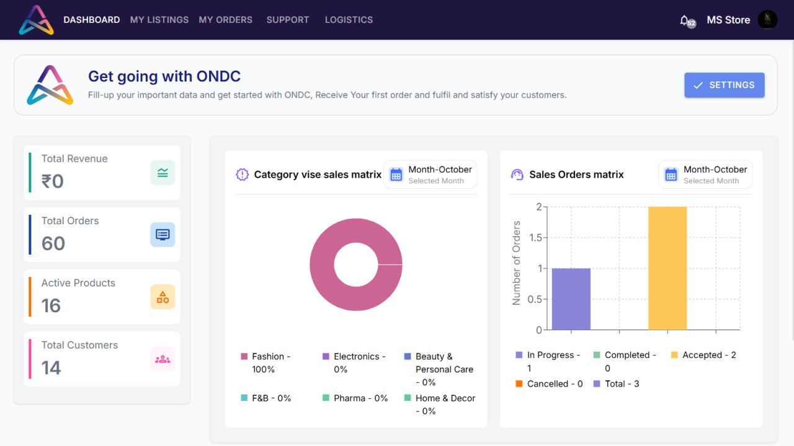The height and width of the screenshot is (446, 794).
Task: Click the '60' Total Orders value
Action: 53,243
